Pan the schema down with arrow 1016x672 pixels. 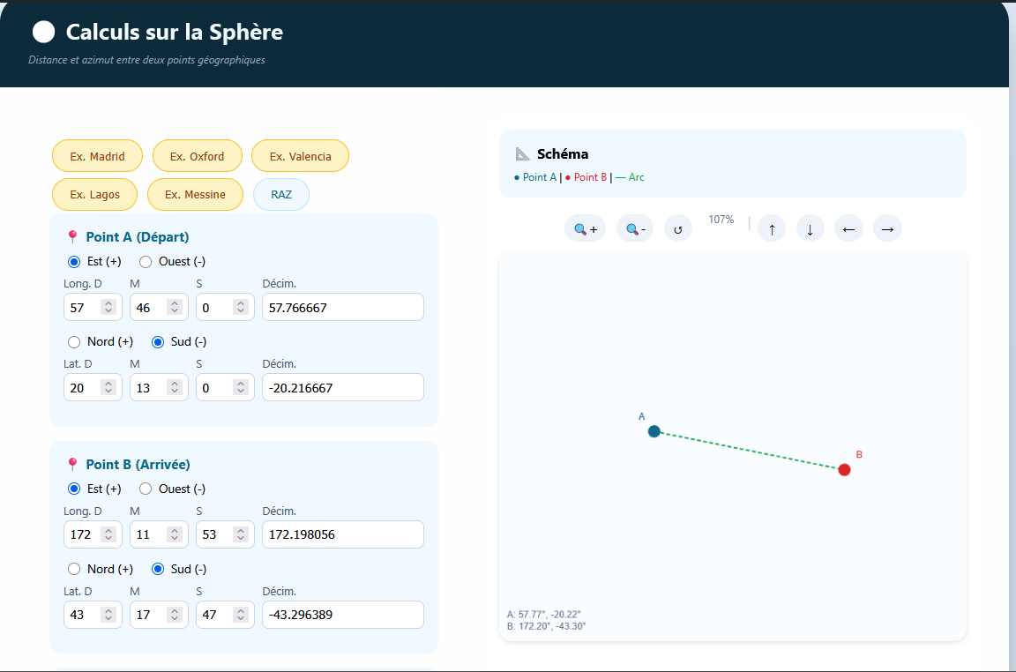click(810, 229)
